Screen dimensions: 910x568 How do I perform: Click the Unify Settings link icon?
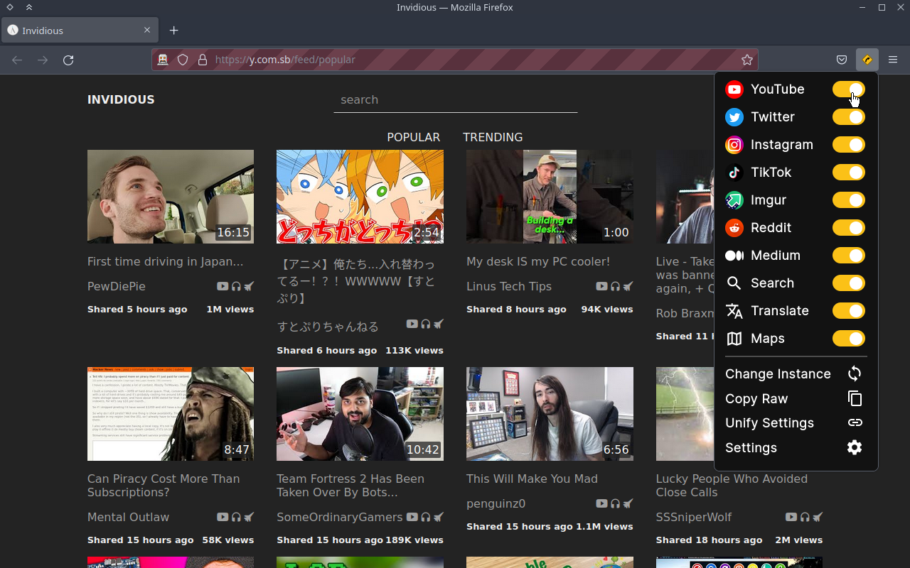[x=855, y=422]
